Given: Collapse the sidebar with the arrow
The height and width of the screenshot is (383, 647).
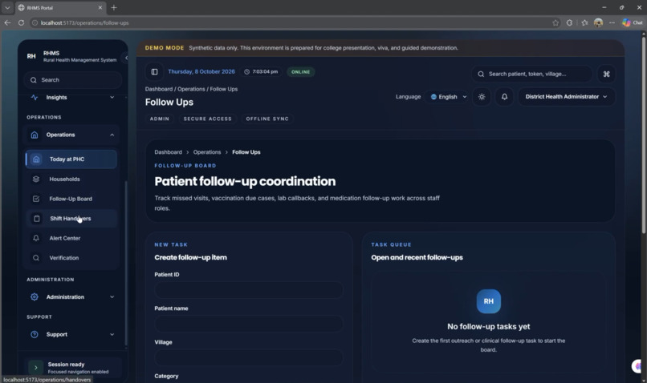Looking at the screenshot, I should point(126,58).
